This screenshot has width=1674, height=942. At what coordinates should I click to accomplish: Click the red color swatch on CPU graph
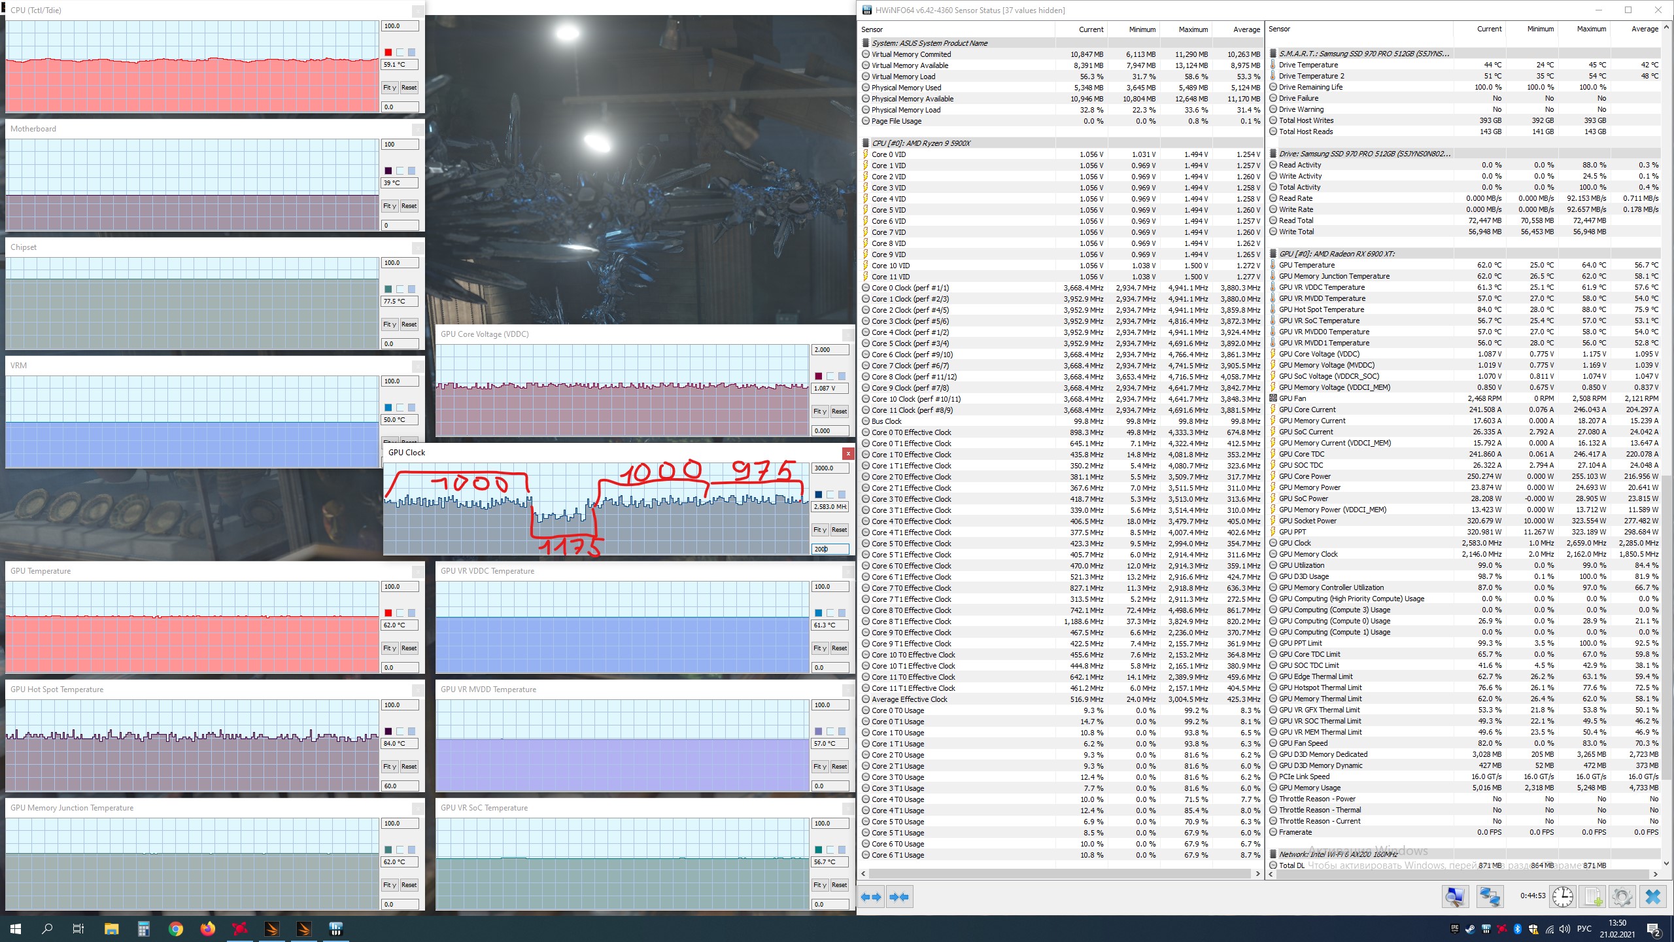pyautogui.click(x=388, y=52)
